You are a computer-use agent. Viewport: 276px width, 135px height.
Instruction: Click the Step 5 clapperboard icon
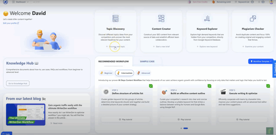coord(223,92)
